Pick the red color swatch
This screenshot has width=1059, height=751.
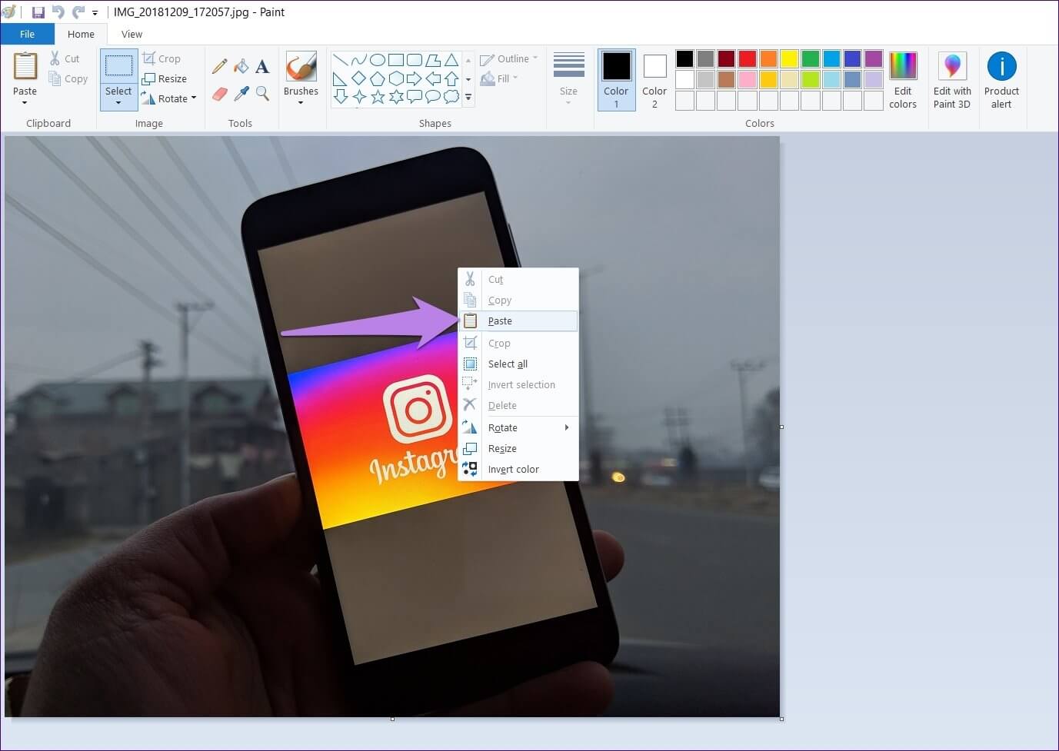tap(748, 59)
